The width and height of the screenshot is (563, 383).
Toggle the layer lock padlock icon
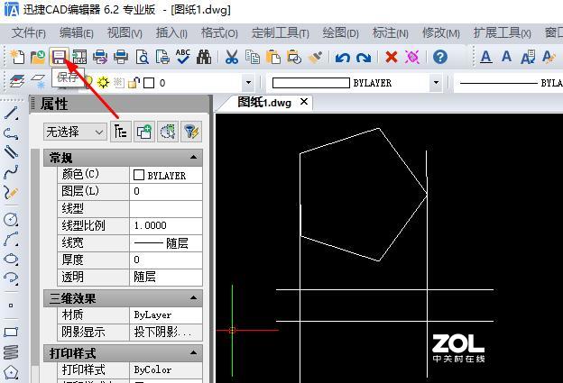134,83
